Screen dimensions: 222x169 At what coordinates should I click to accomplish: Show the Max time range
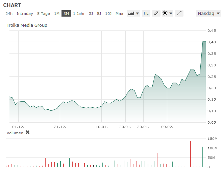click(119, 14)
